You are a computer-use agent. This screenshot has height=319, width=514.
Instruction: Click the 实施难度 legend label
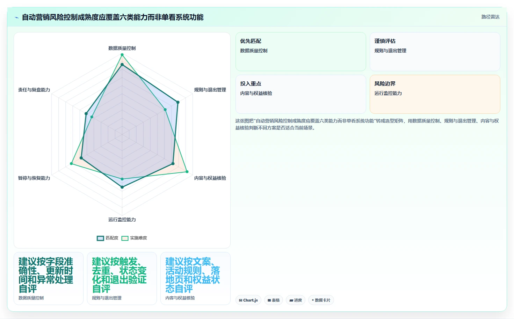138,238
